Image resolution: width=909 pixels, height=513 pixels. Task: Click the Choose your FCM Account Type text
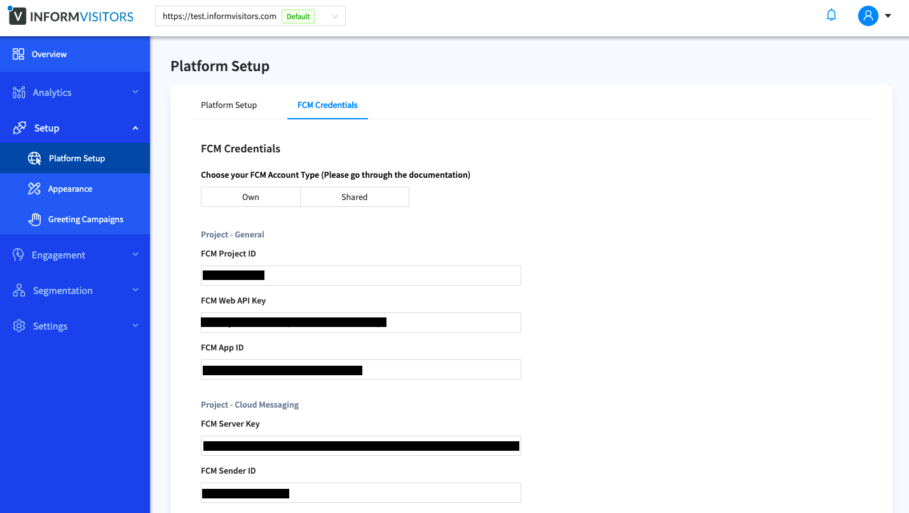point(336,175)
